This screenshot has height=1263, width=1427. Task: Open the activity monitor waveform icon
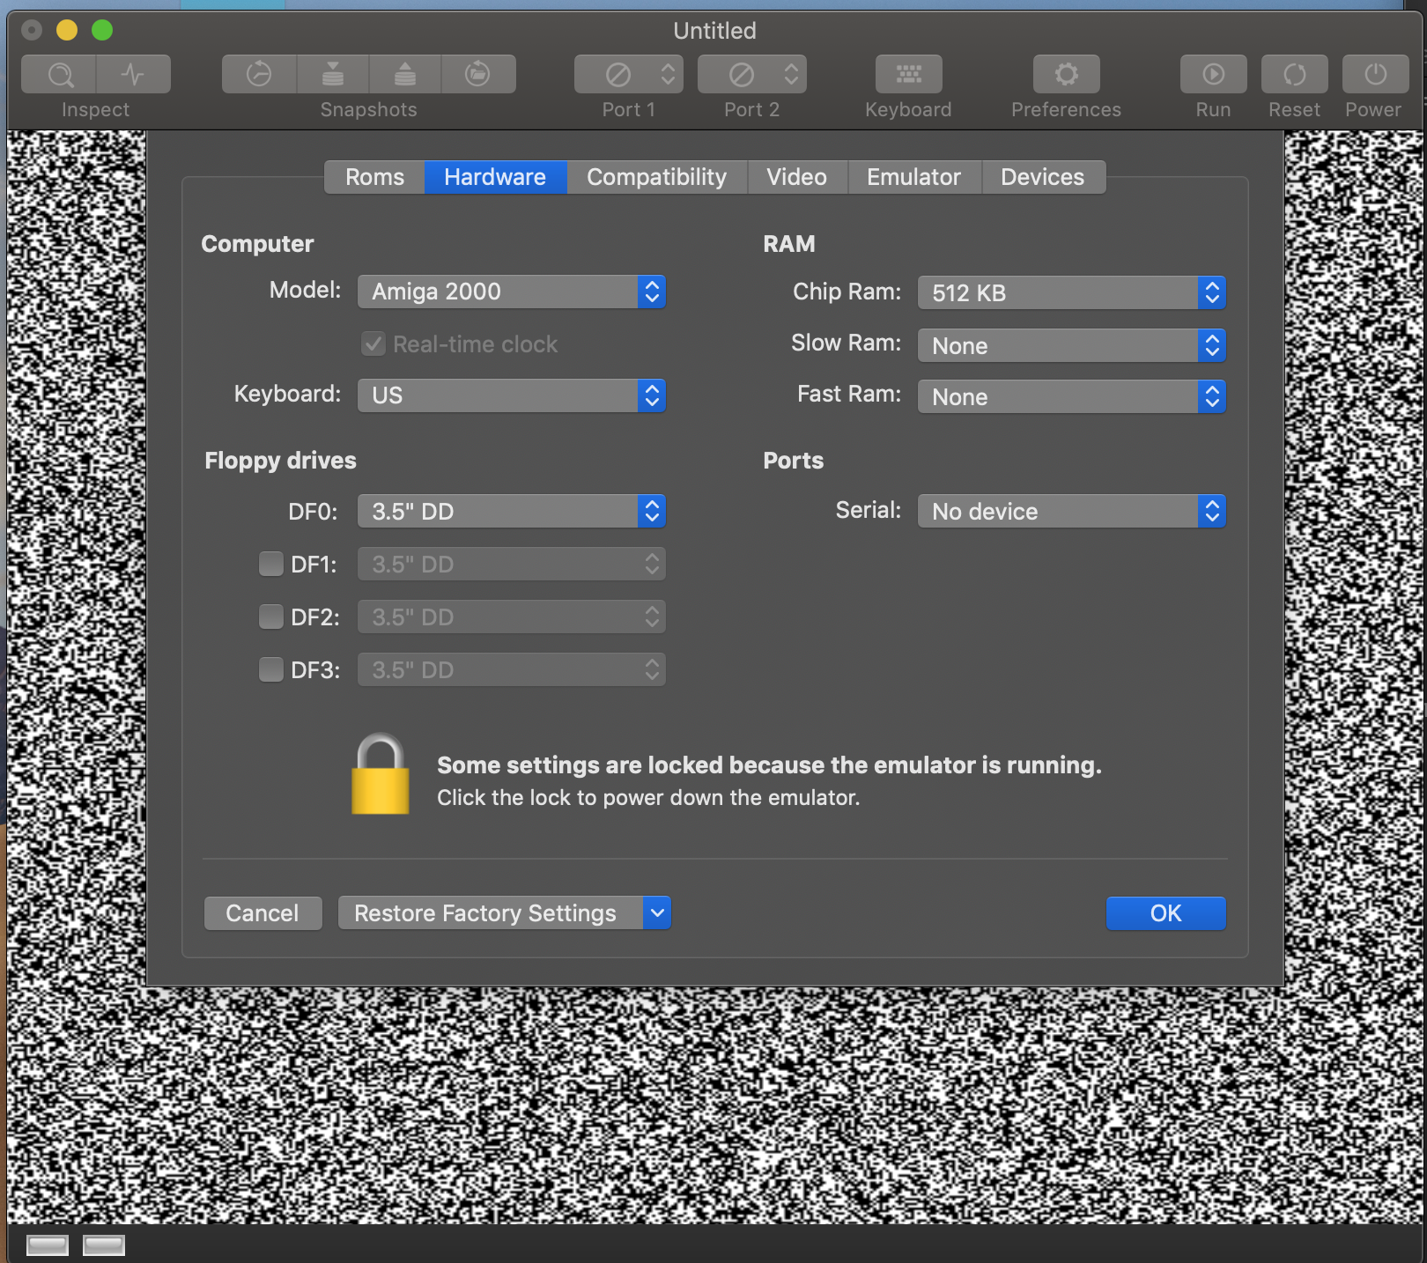coord(133,75)
